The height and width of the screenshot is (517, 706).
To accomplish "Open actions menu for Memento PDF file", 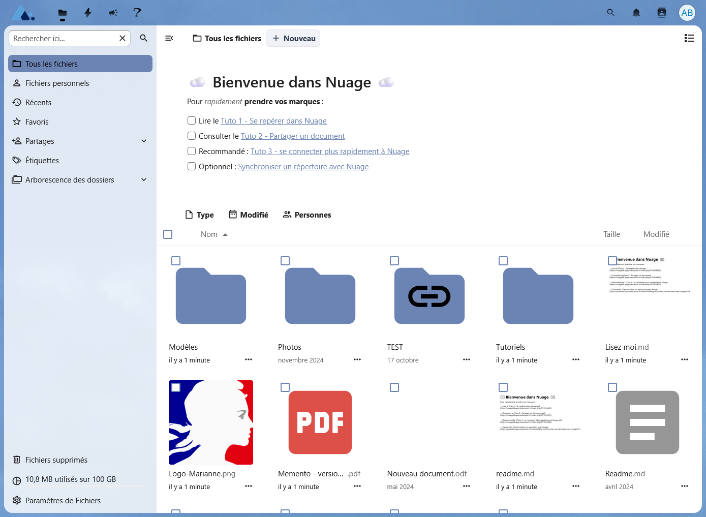I will pyautogui.click(x=357, y=486).
